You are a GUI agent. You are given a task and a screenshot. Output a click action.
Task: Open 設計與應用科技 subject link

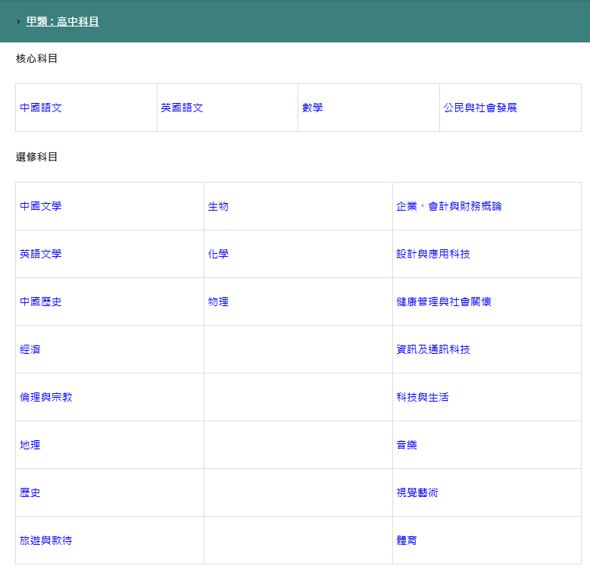click(x=432, y=254)
